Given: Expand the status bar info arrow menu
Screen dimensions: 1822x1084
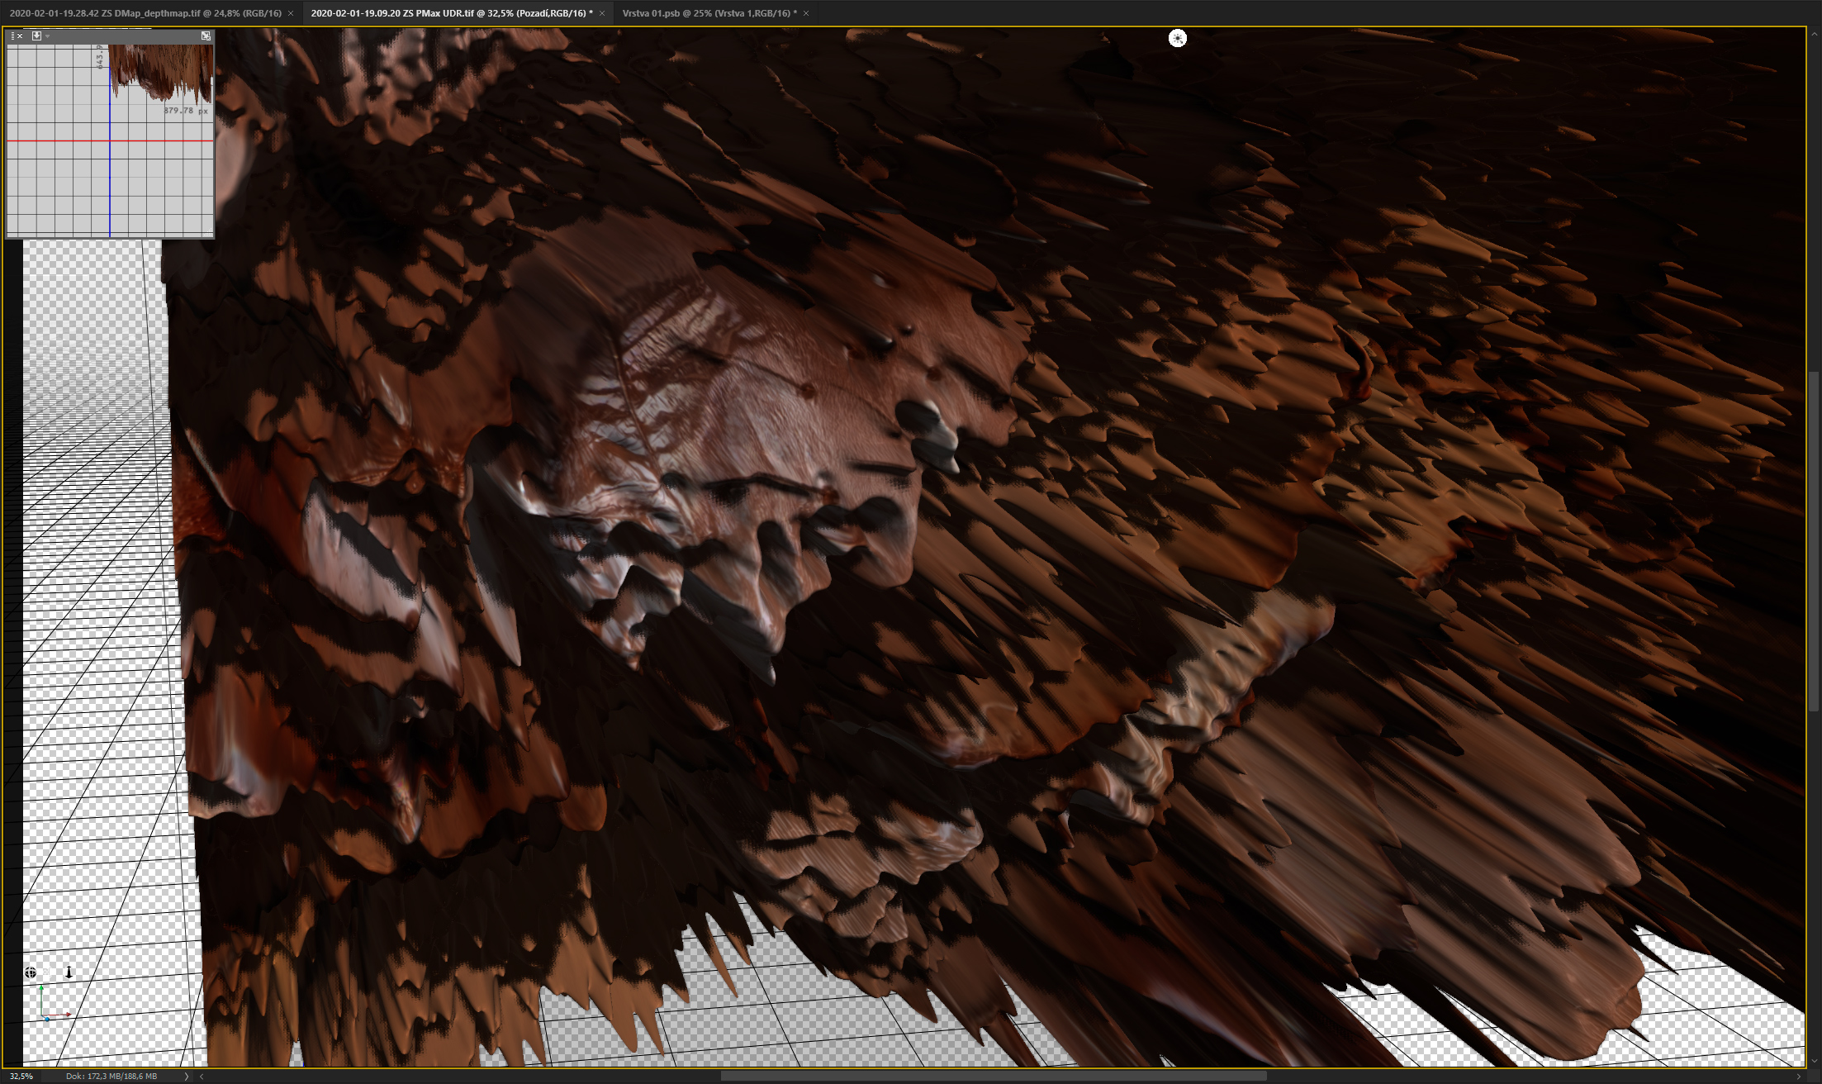Looking at the screenshot, I should (x=187, y=1076).
